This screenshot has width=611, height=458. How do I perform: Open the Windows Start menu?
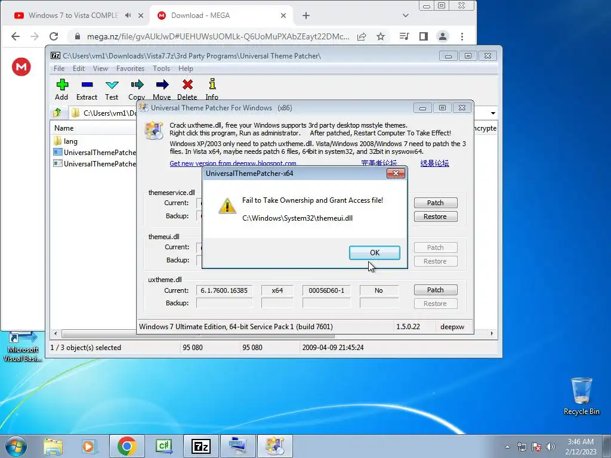(16, 446)
